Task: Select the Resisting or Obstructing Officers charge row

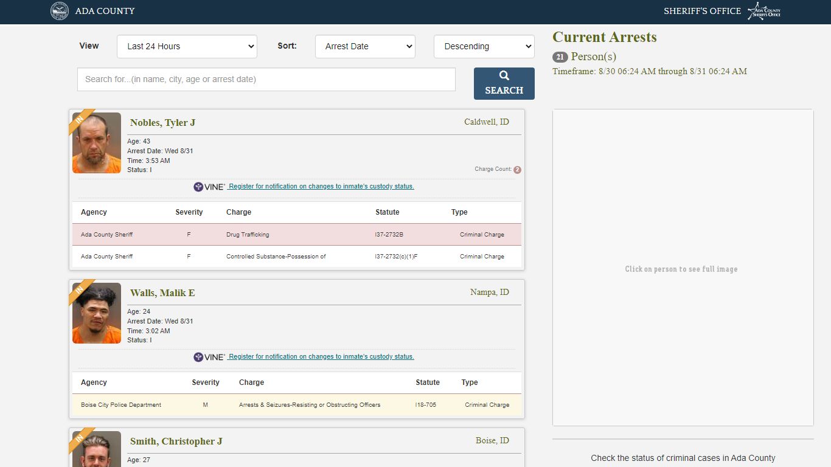Action: coord(297,405)
